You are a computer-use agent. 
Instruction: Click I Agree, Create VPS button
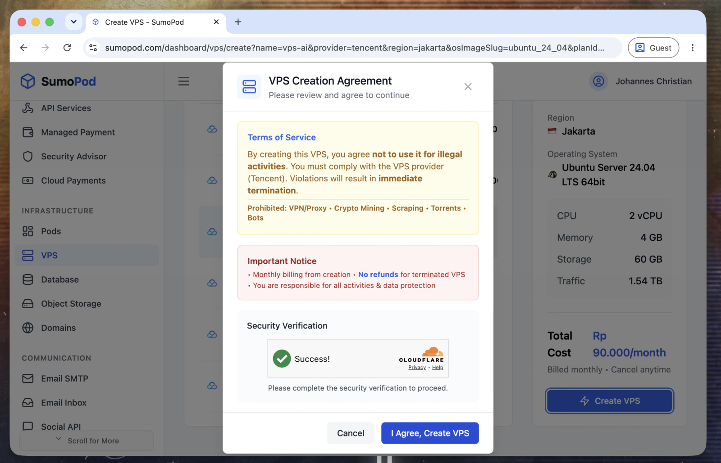[x=430, y=433]
